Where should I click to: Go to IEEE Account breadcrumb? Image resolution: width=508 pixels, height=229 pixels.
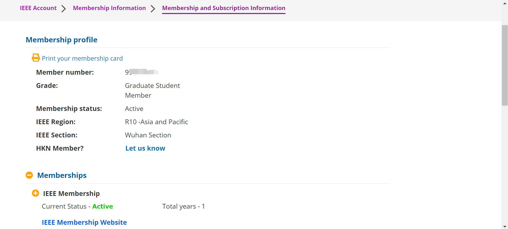click(x=38, y=8)
